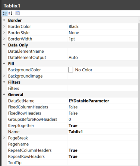Collapse the Border category
The image size is (140, 166).
(4, 20)
